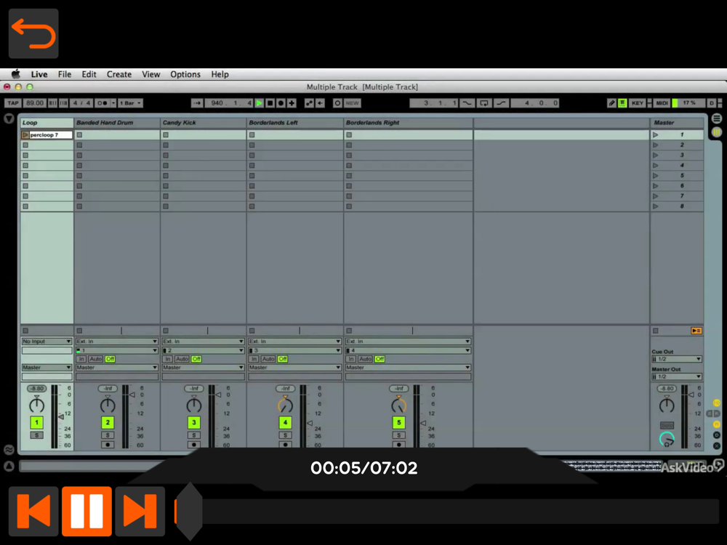
Task: Click the Master Solo cue button
Action: [x=667, y=425]
